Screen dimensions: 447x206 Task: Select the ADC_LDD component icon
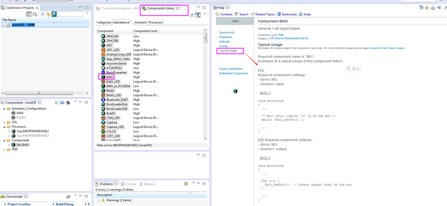[103, 50]
